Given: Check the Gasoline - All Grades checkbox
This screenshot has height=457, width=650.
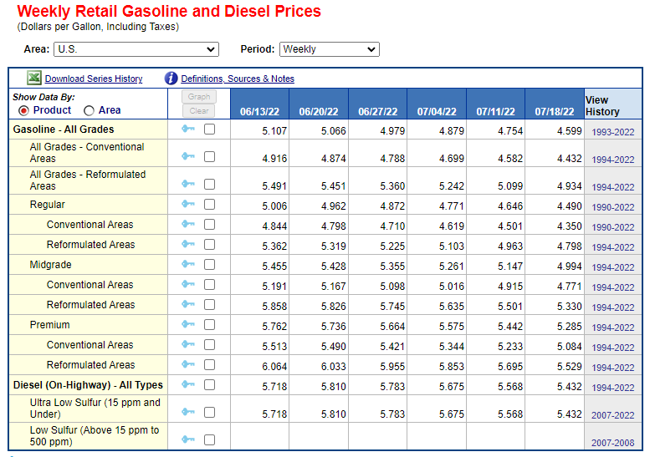Looking at the screenshot, I should pos(209,129).
